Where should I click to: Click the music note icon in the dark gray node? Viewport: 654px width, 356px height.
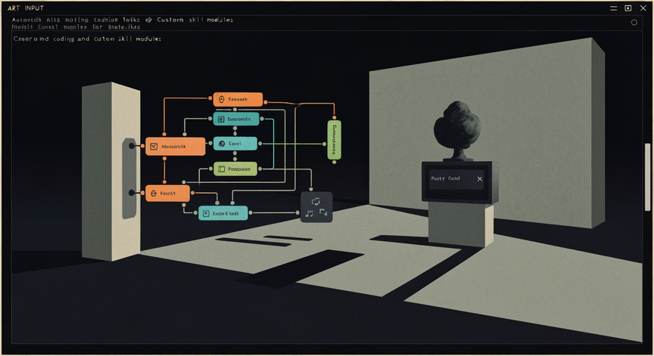(x=309, y=214)
